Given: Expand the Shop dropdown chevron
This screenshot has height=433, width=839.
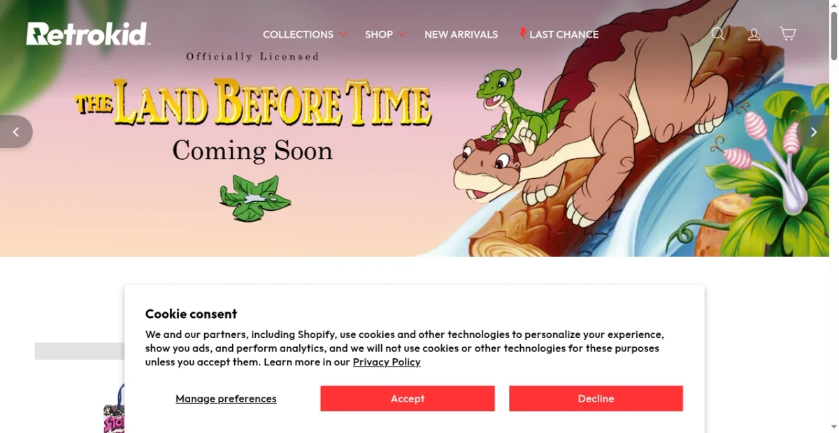Looking at the screenshot, I should click(x=402, y=34).
